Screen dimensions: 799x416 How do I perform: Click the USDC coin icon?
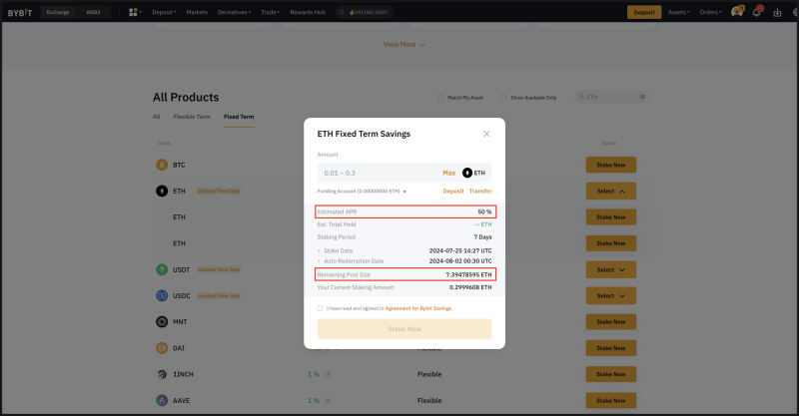pyautogui.click(x=162, y=296)
